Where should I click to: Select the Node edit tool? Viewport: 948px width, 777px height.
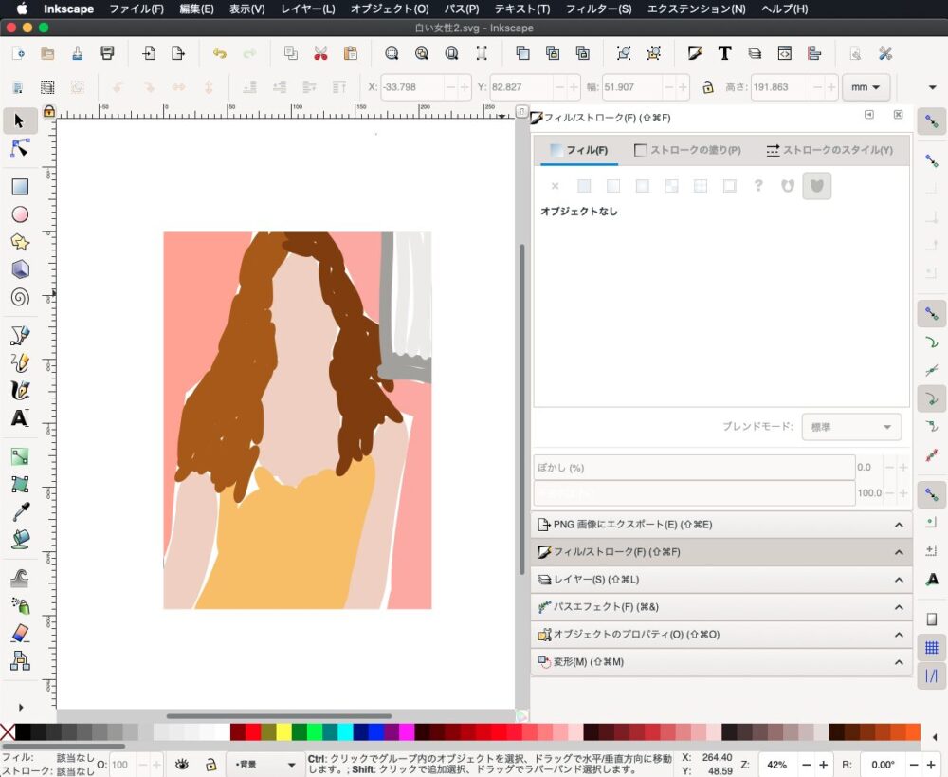20,149
